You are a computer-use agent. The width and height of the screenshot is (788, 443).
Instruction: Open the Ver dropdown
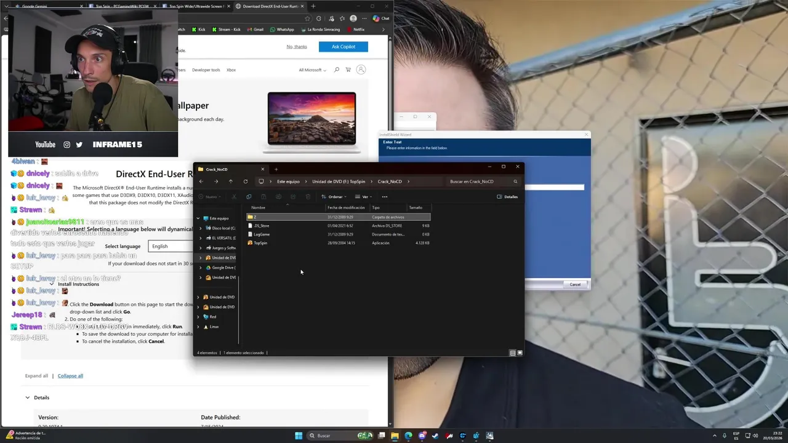tap(363, 197)
